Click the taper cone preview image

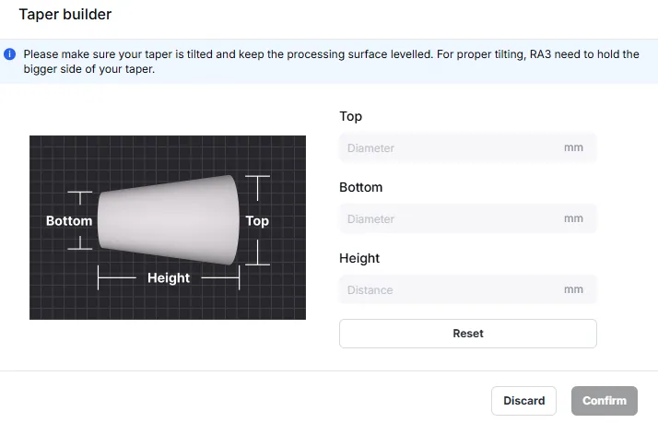(x=168, y=228)
